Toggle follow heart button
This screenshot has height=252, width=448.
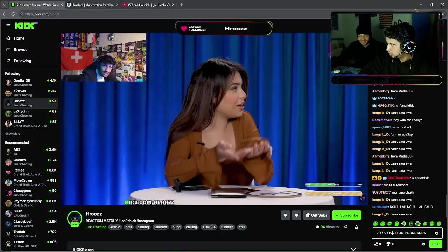296,215
